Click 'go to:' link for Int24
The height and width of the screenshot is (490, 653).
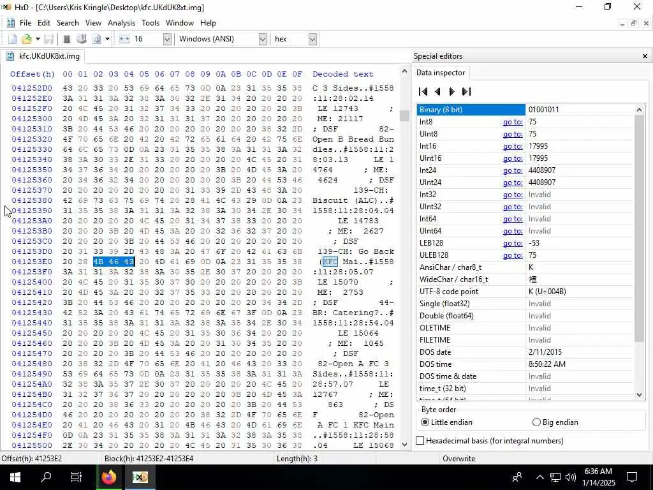[513, 170]
